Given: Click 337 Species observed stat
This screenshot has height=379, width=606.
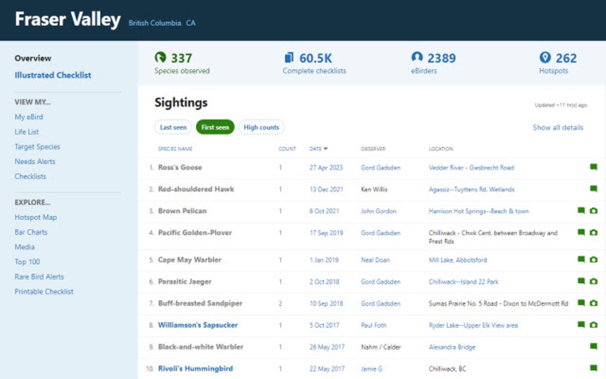Looking at the screenshot, I should 182,62.
